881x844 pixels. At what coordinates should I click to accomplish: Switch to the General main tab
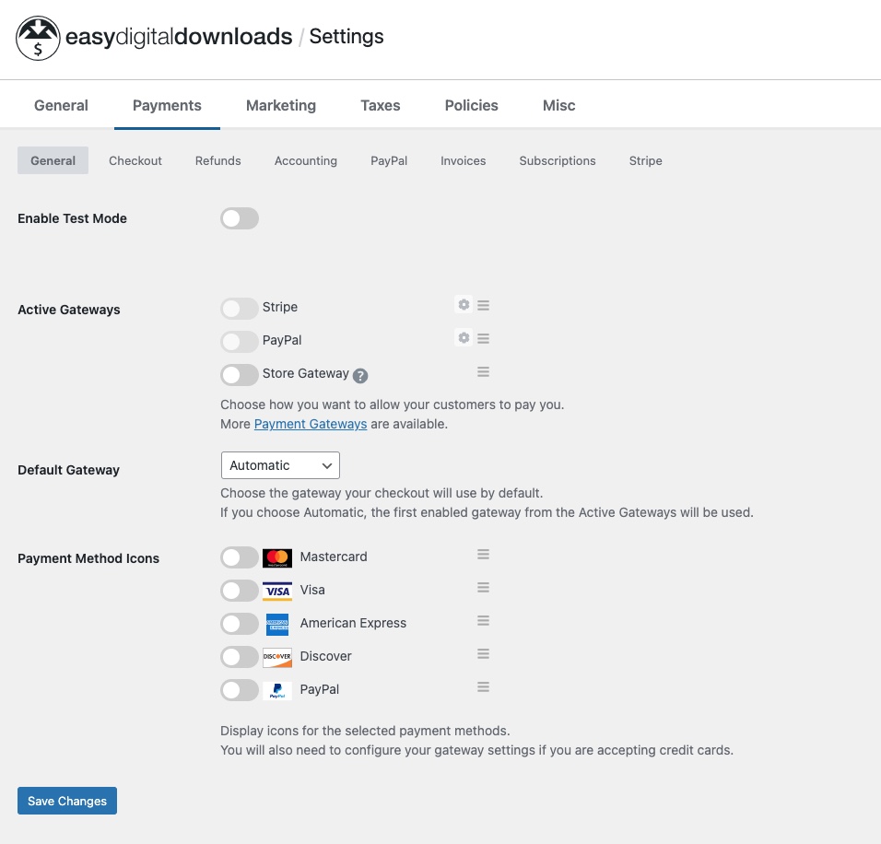[x=61, y=105]
